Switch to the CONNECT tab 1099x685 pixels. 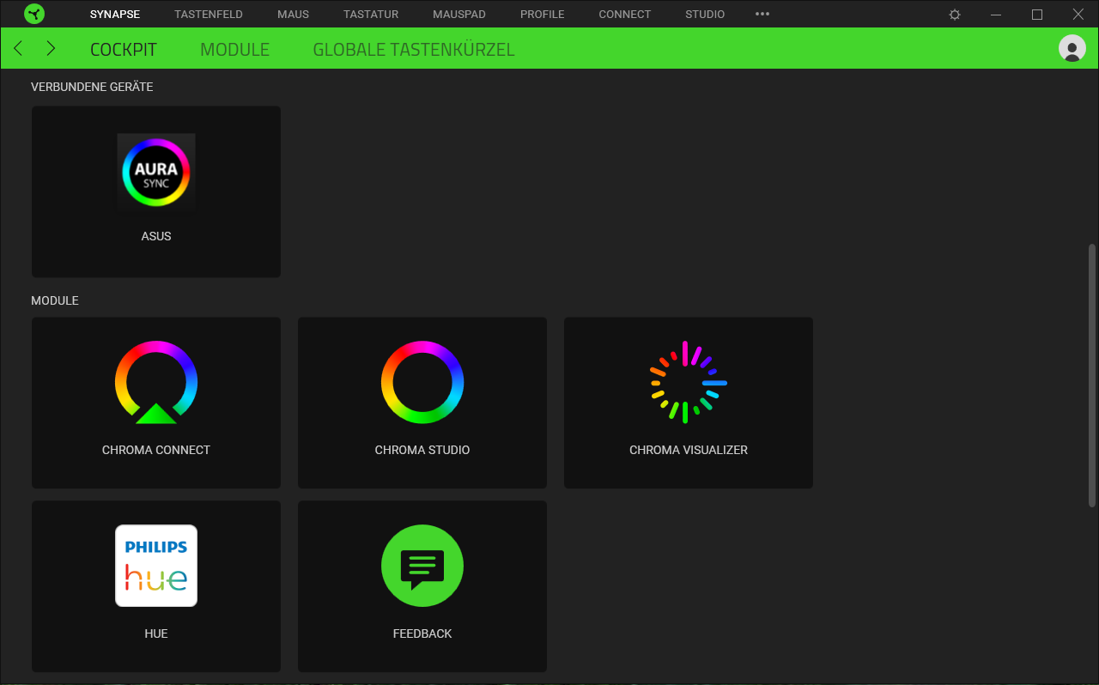[x=625, y=15]
